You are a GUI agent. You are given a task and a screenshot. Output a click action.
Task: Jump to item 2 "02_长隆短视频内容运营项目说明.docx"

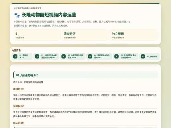[46, 56]
